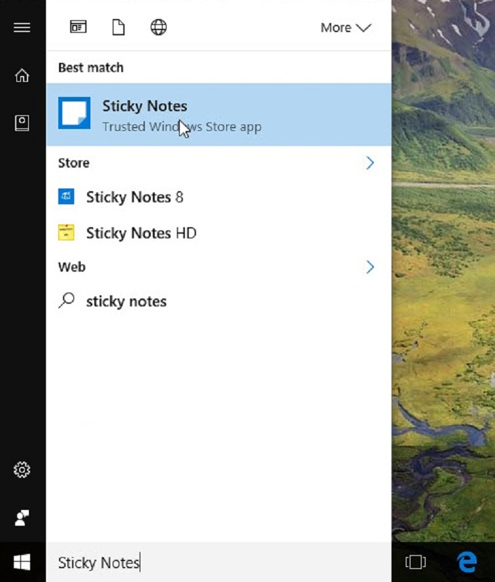Image resolution: width=495 pixels, height=582 pixels.
Task: Open the Windows Start button
Action: tap(22, 562)
